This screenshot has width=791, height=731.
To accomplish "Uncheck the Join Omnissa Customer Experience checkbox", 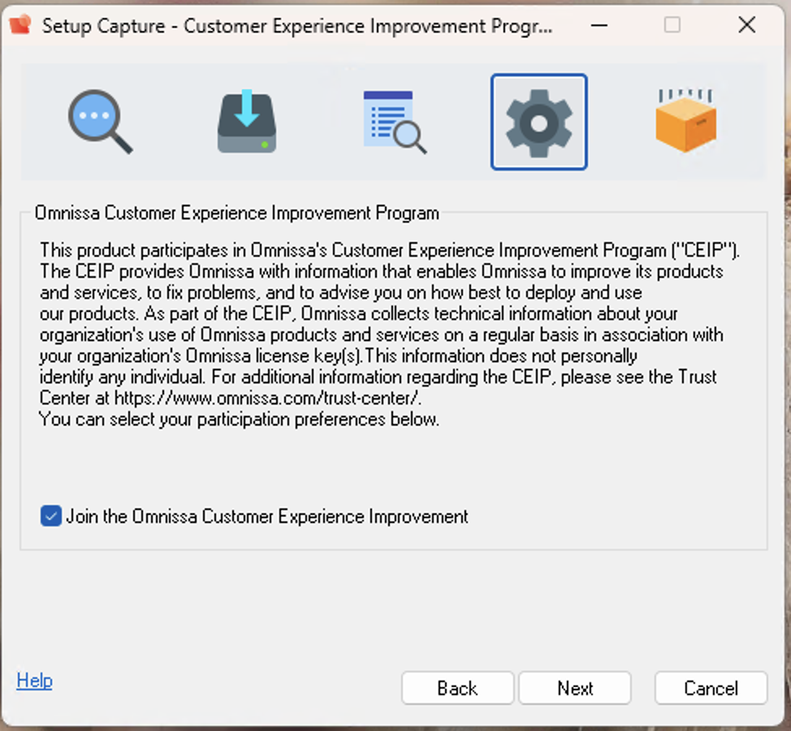I will click(51, 517).
